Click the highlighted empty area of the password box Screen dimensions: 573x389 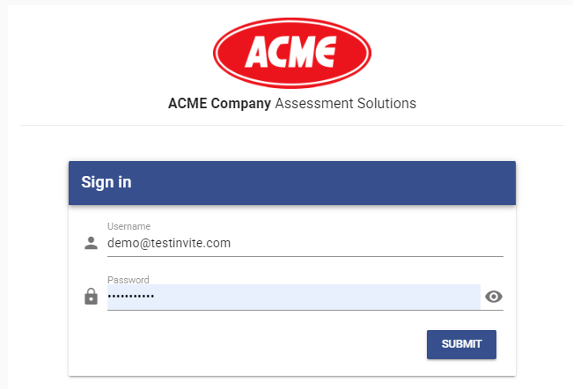[x=317, y=297]
